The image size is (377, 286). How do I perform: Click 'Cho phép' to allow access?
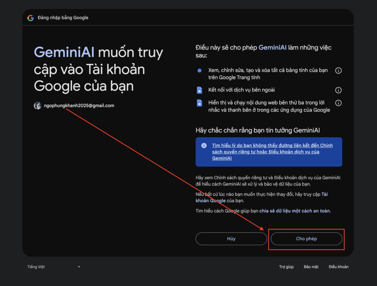click(x=306, y=238)
